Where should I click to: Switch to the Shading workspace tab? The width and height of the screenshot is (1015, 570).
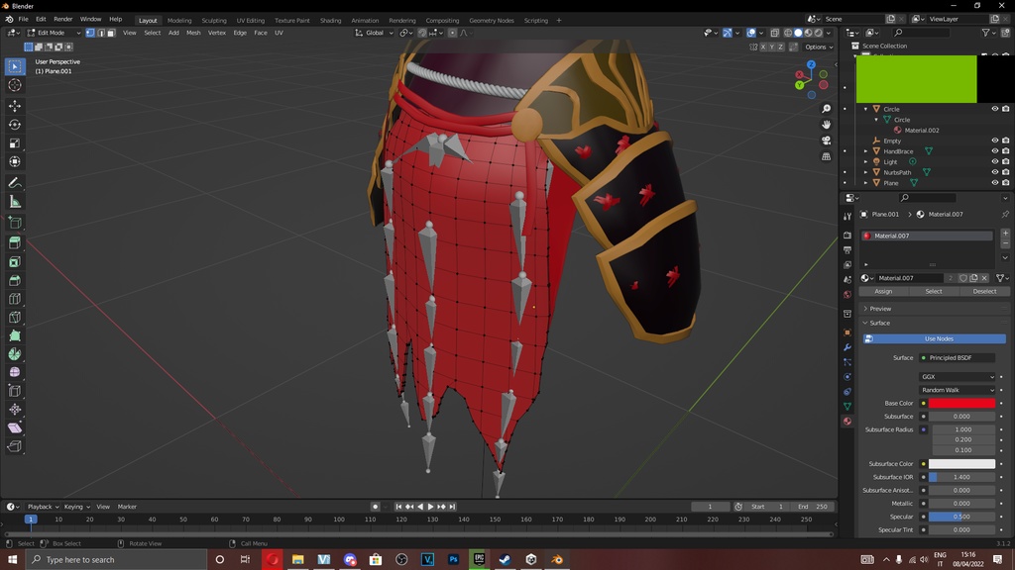point(331,20)
